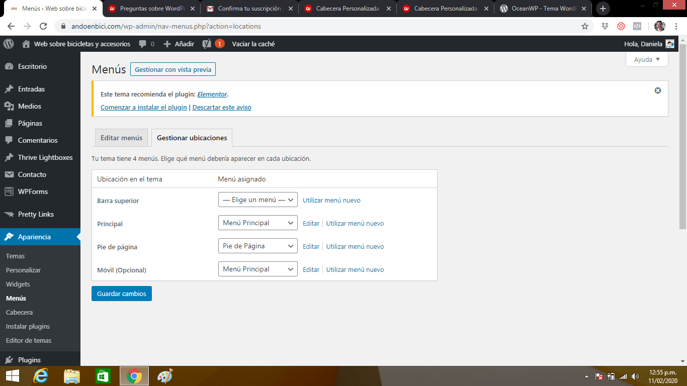The image size is (687, 386).
Task: Open Pie de página menu dropdown
Action: 258,246
